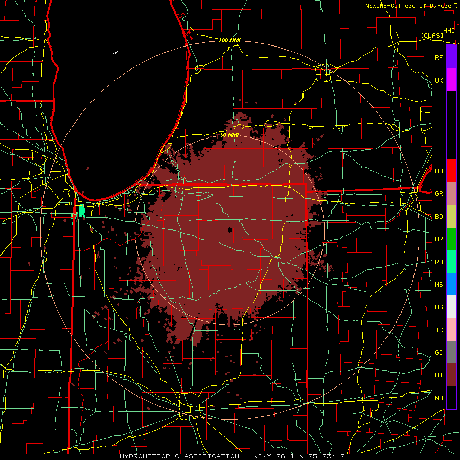Click the [CLAS] units label
460x460 pixels.
[432, 36]
